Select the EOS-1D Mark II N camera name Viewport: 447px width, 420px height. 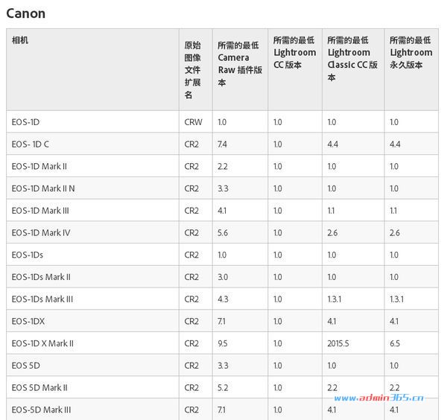click(43, 188)
